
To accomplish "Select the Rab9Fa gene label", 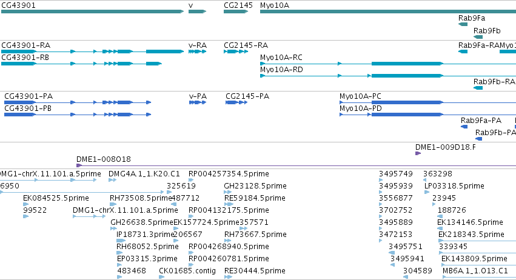I will coord(472,18).
